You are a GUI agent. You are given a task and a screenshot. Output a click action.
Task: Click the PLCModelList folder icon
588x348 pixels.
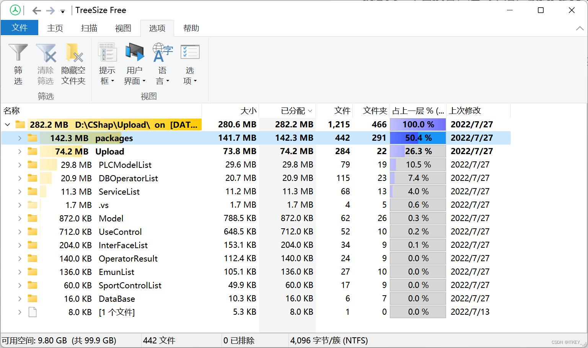[x=33, y=165]
